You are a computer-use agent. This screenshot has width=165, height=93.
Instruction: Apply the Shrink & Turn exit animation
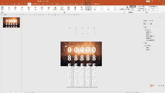click(62, 8)
